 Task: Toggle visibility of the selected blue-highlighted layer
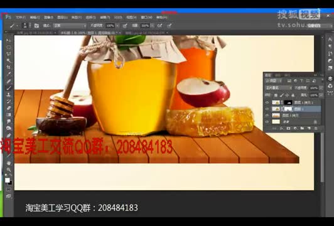[x=267, y=109]
